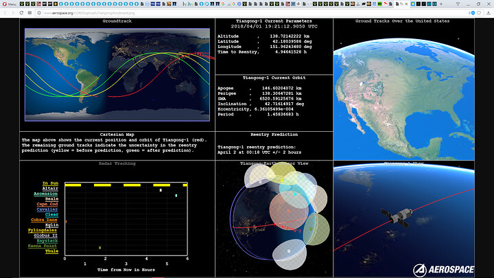Image resolution: width=494 pixels, height=278 pixels.
Task: Click the Fylingdales radar station label
Action: (43, 231)
